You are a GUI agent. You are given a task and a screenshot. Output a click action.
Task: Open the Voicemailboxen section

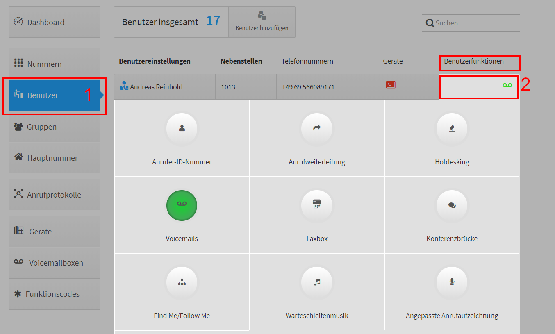[x=55, y=262]
